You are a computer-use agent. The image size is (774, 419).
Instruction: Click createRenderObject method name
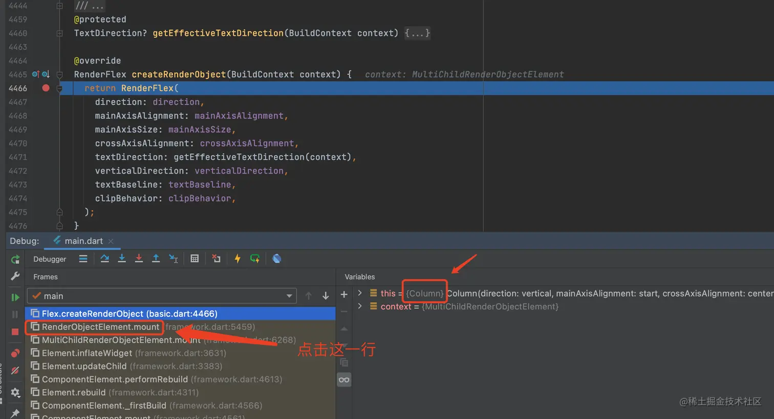[x=179, y=74]
